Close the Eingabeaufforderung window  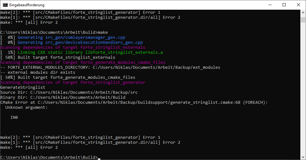point(298,5)
